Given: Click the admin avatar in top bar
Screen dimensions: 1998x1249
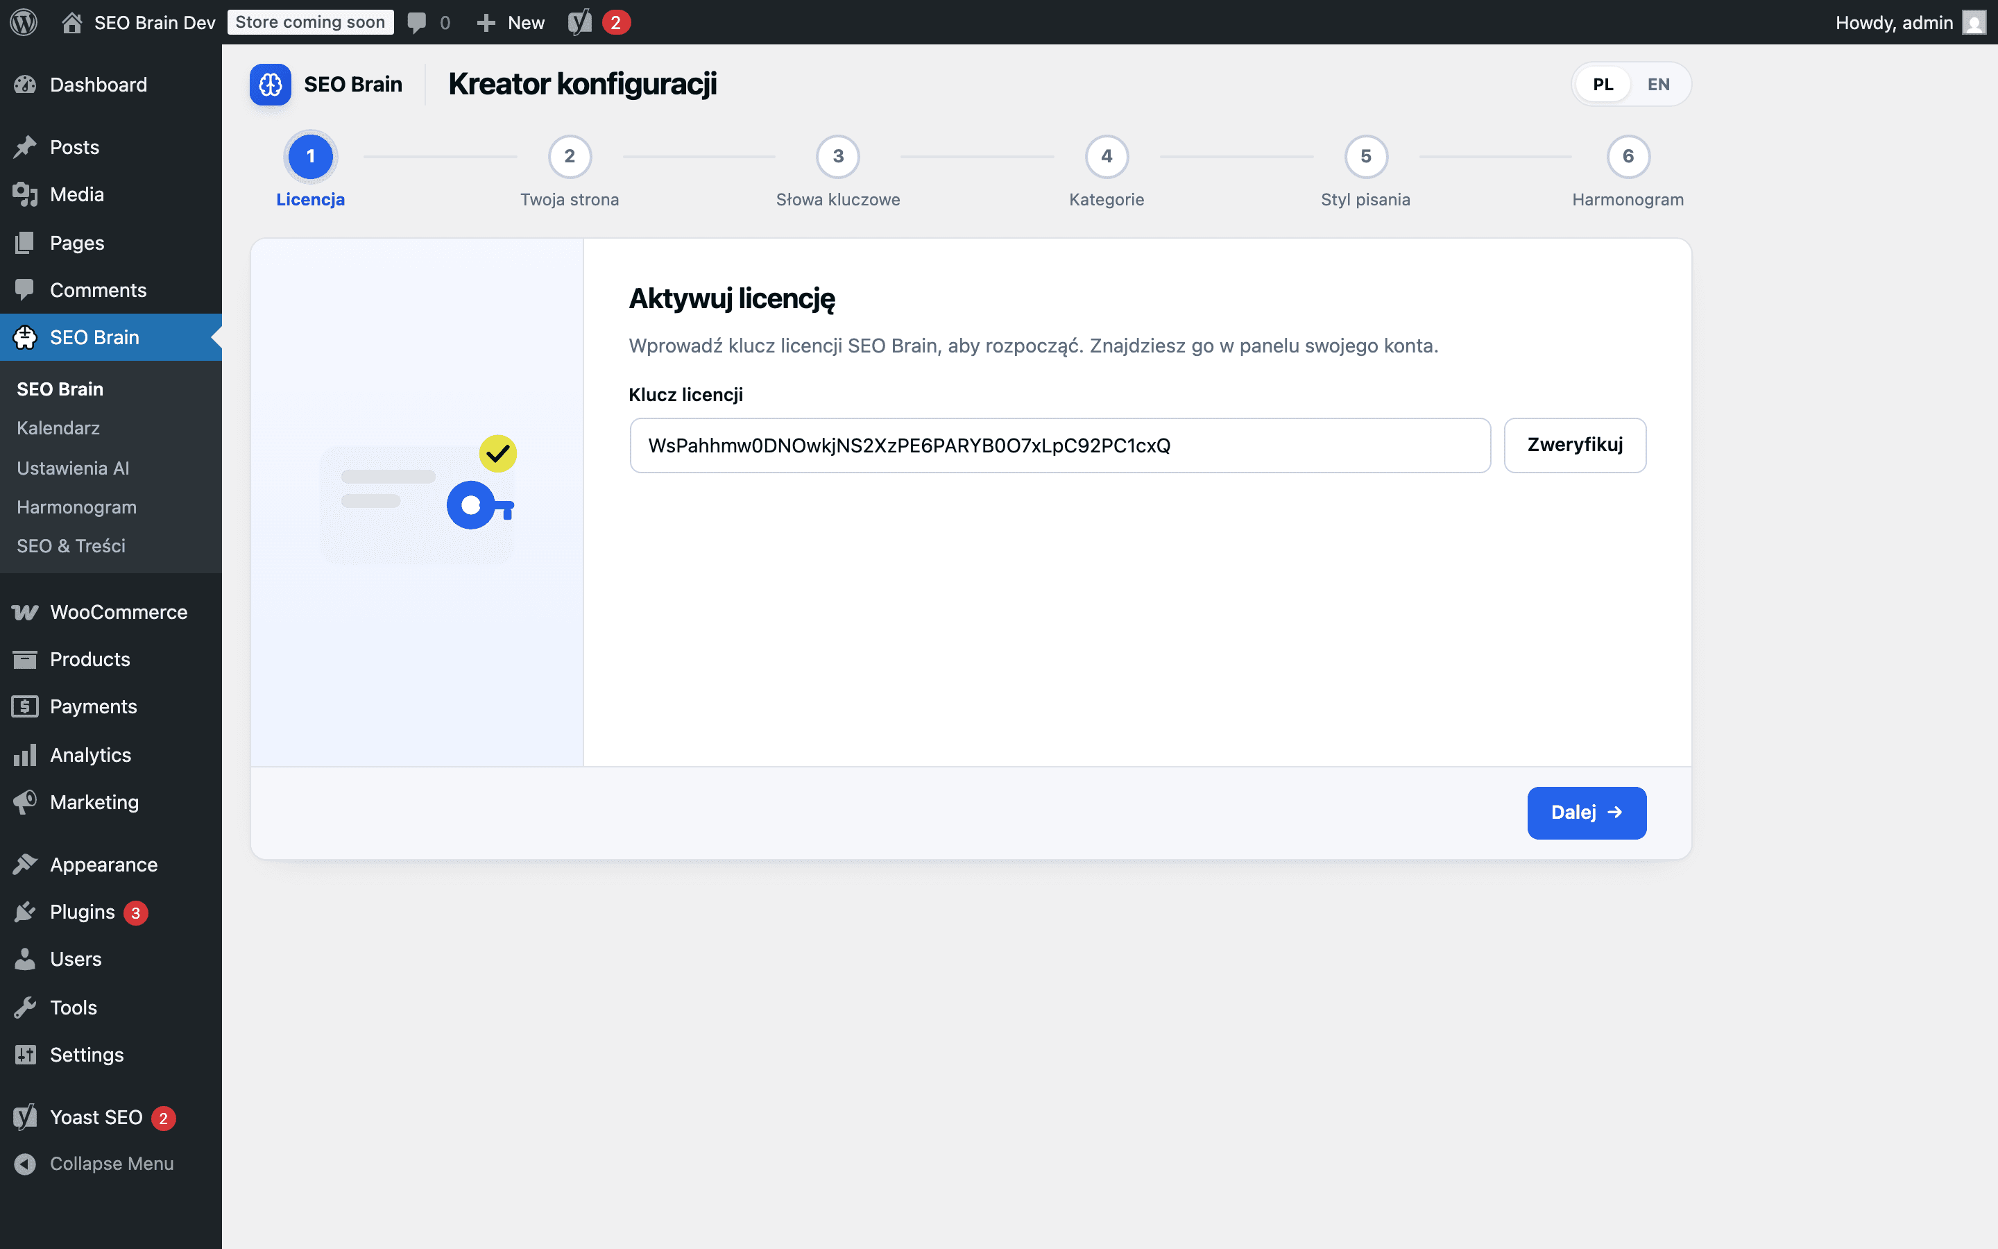Looking at the screenshot, I should pyautogui.click(x=1973, y=22).
